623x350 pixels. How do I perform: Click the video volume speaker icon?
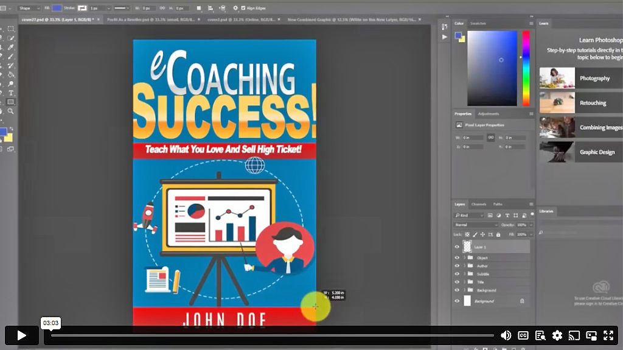click(x=506, y=335)
